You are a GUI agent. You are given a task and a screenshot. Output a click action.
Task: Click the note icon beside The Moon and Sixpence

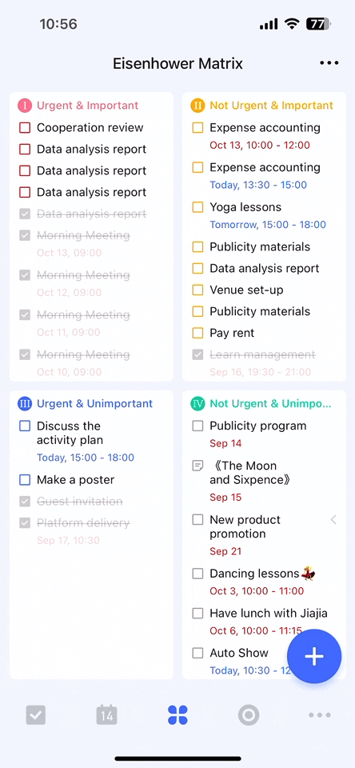(197, 466)
